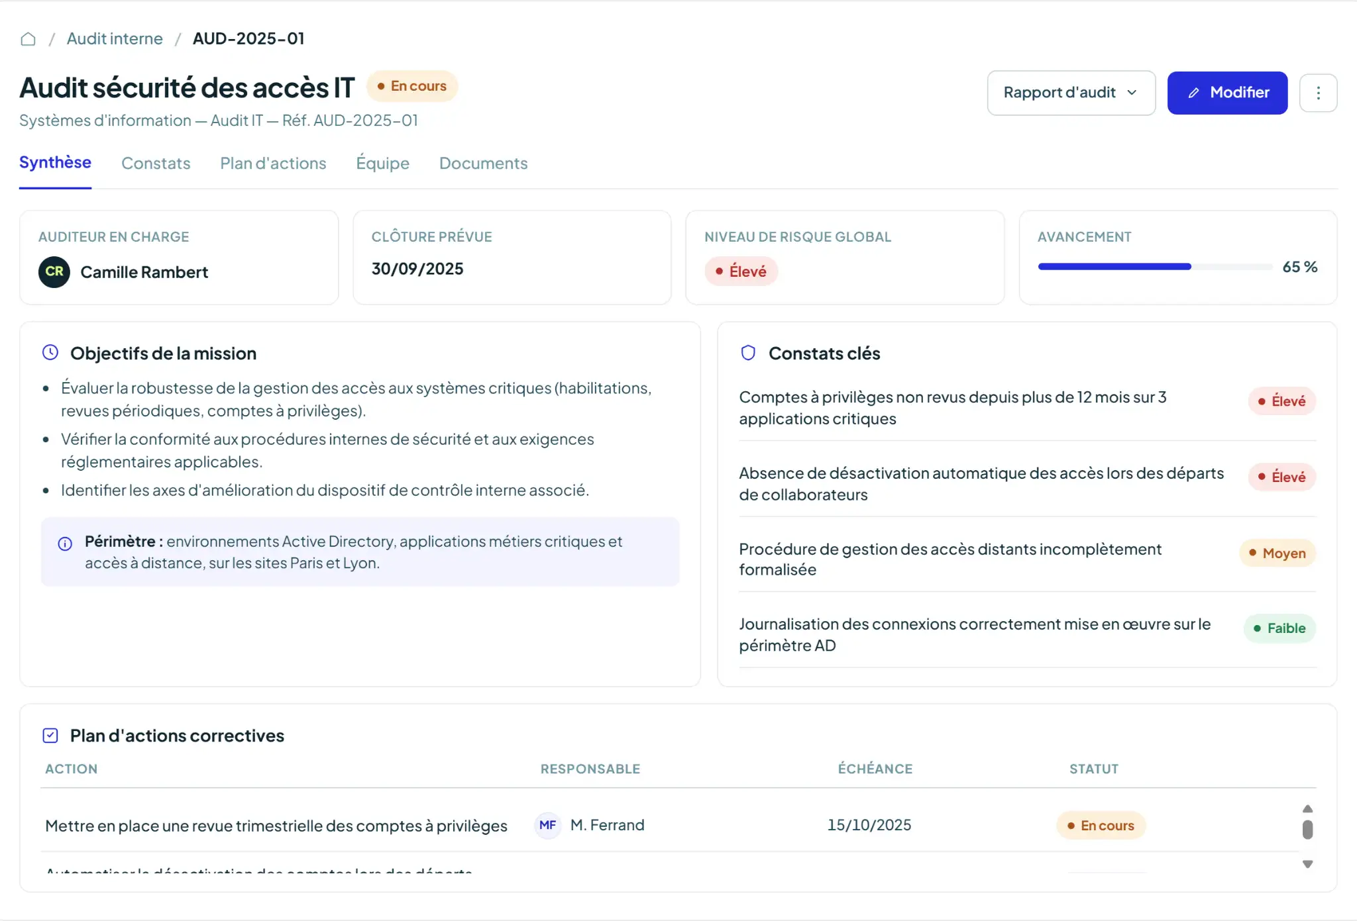
Task: Click the deadline 15/10/2025
Action: pyautogui.click(x=869, y=825)
